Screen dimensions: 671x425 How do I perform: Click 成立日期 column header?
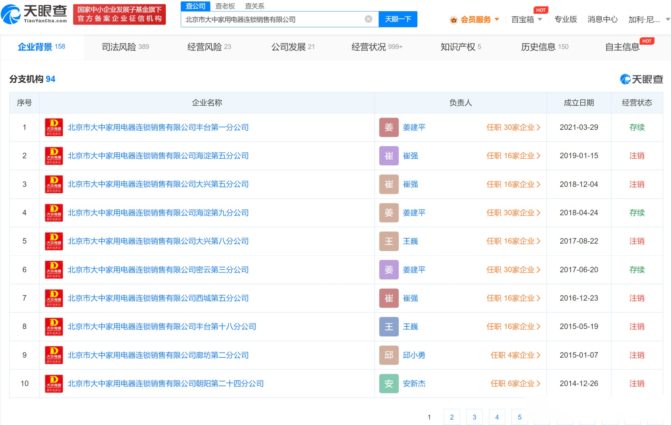[x=579, y=103]
